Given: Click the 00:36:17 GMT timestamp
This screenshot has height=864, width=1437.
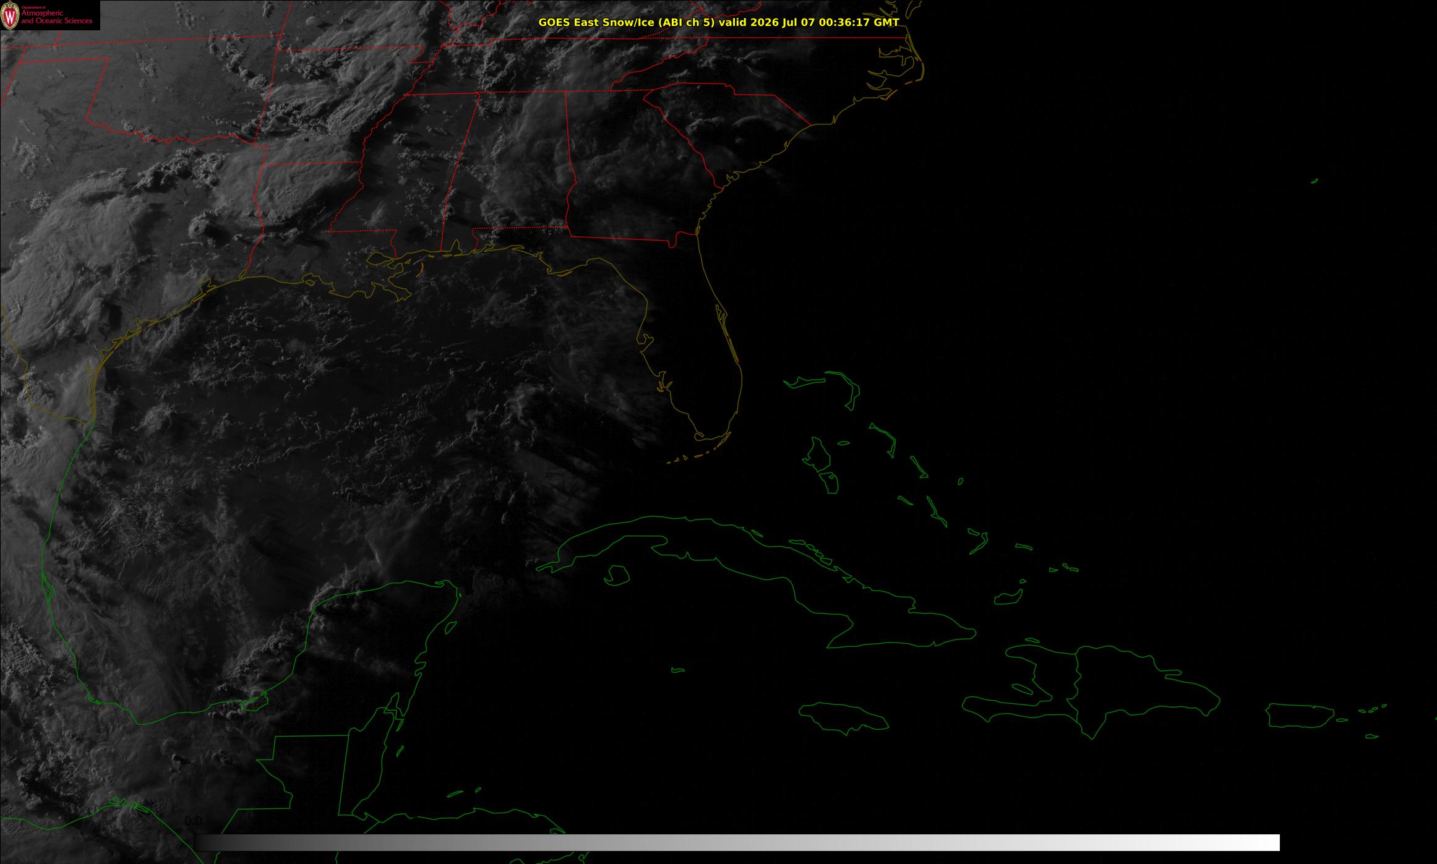Looking at the screenshot, I should tap(859, 22).
